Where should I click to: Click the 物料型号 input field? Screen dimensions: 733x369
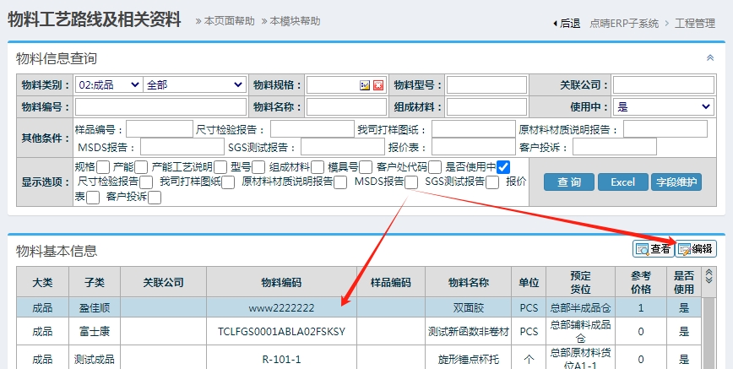click(x=486, y=85)
